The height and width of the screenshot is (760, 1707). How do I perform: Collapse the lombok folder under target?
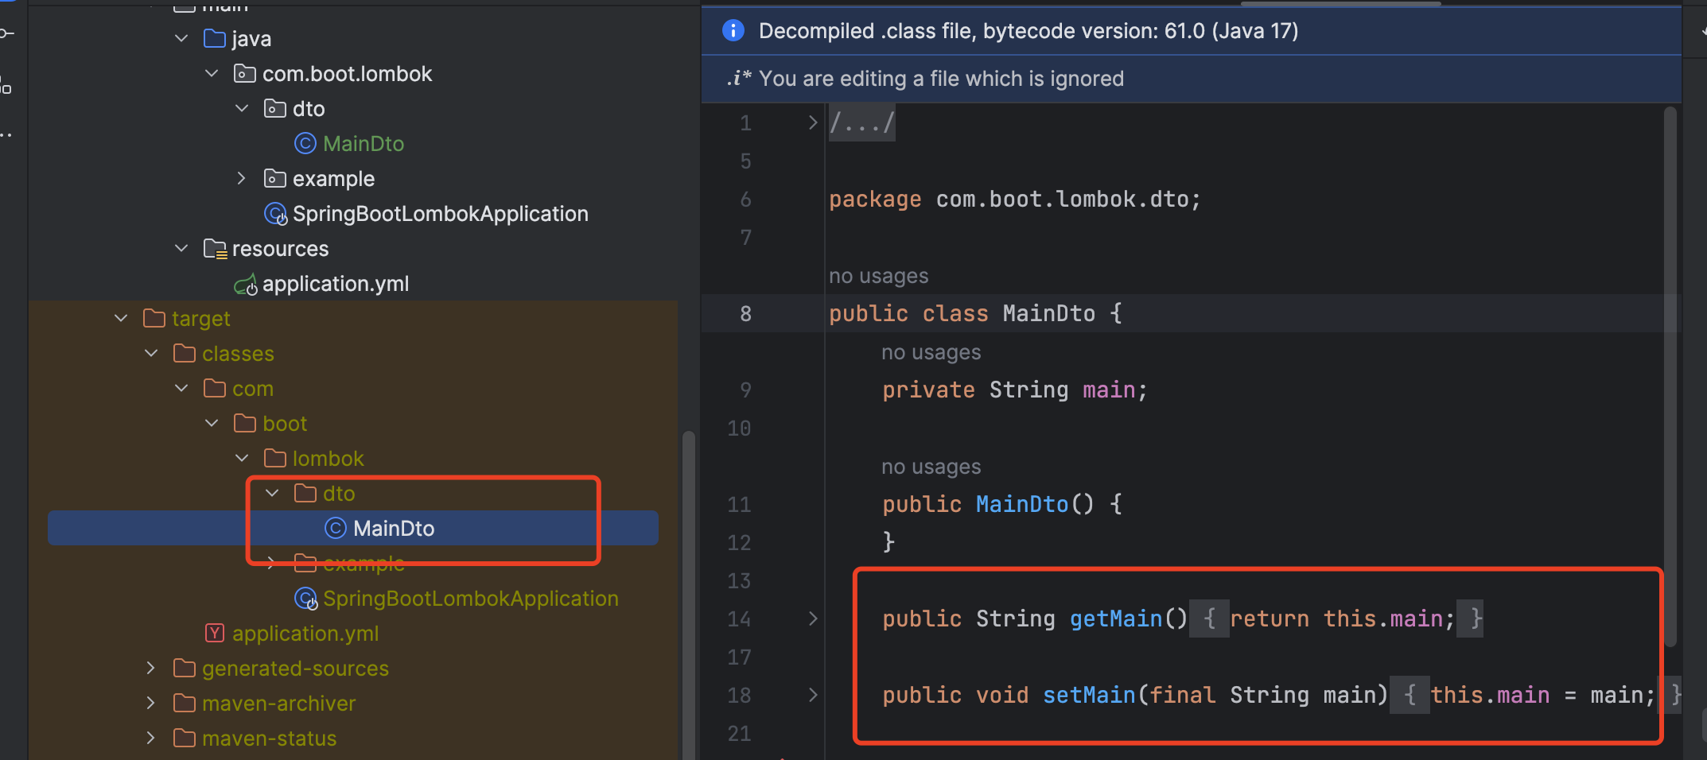coord(242,458)
